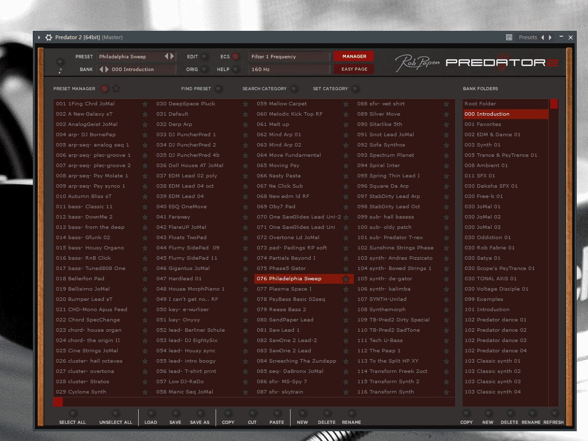Click the preset RENAME button
The height and width of the screenshot is (441, 588).
[351, 414]
